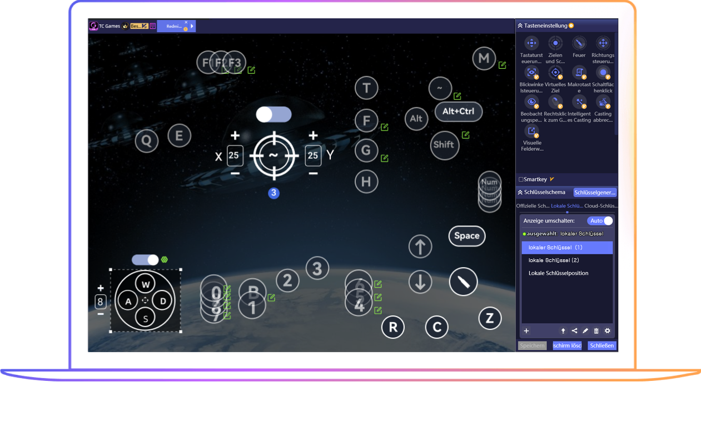This screenshot has height=427, width=701.
Task: Close the Redmi tab
Action: coord(186,23)
